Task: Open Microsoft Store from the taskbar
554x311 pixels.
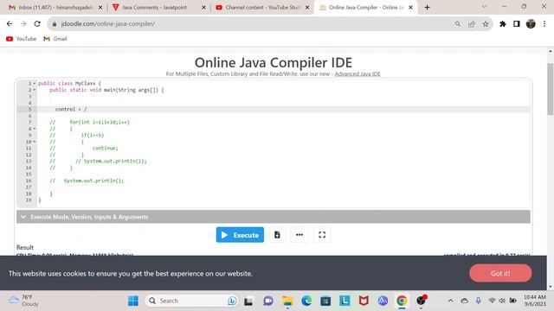Action: (325, 301)
